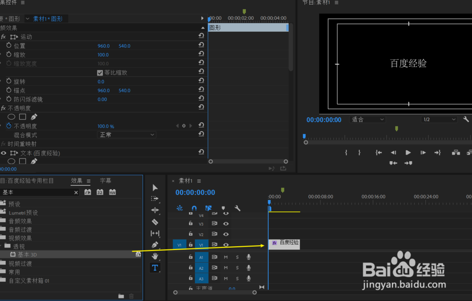Enable voice-over record on A3
The width and height of the screenshot is (472, 301).
249,278
